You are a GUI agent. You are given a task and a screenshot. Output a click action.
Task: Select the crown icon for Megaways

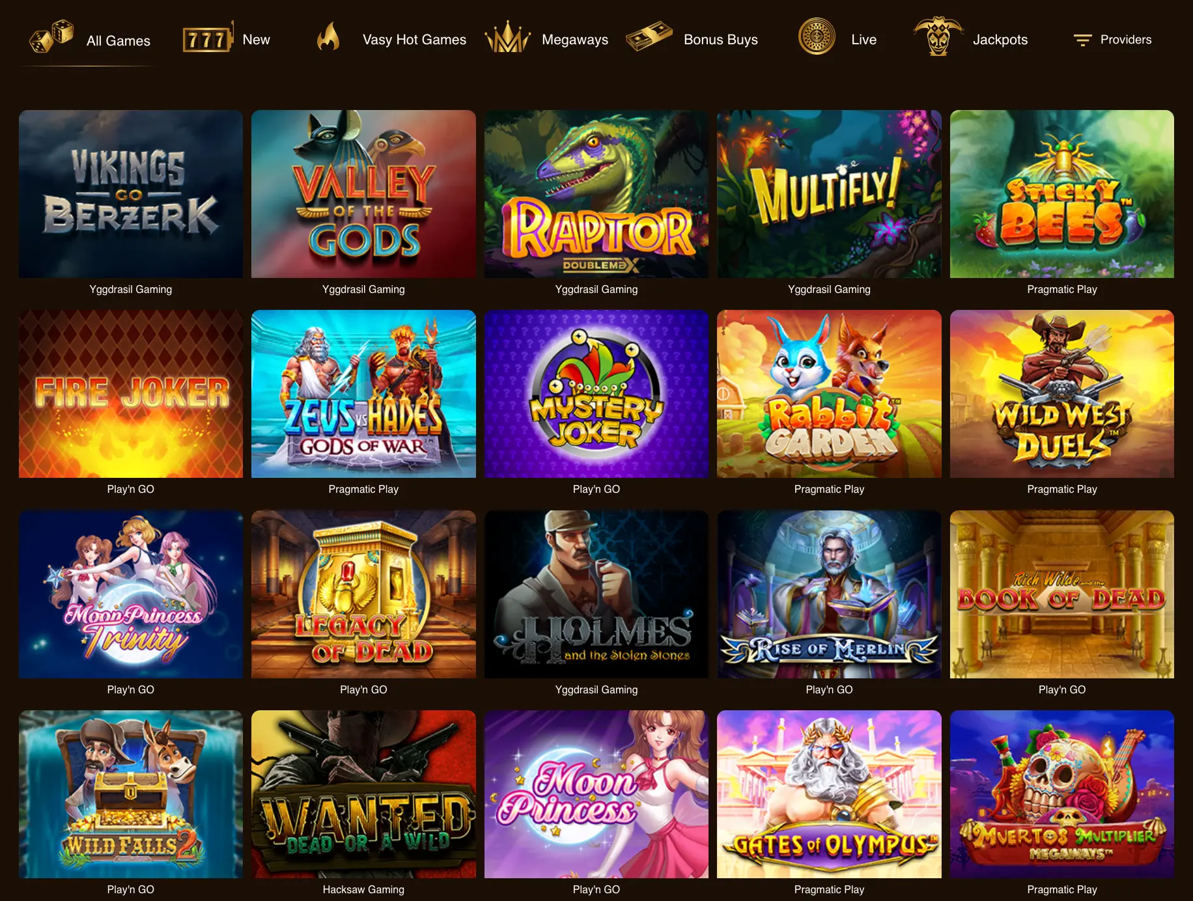(x=508, y=37)
